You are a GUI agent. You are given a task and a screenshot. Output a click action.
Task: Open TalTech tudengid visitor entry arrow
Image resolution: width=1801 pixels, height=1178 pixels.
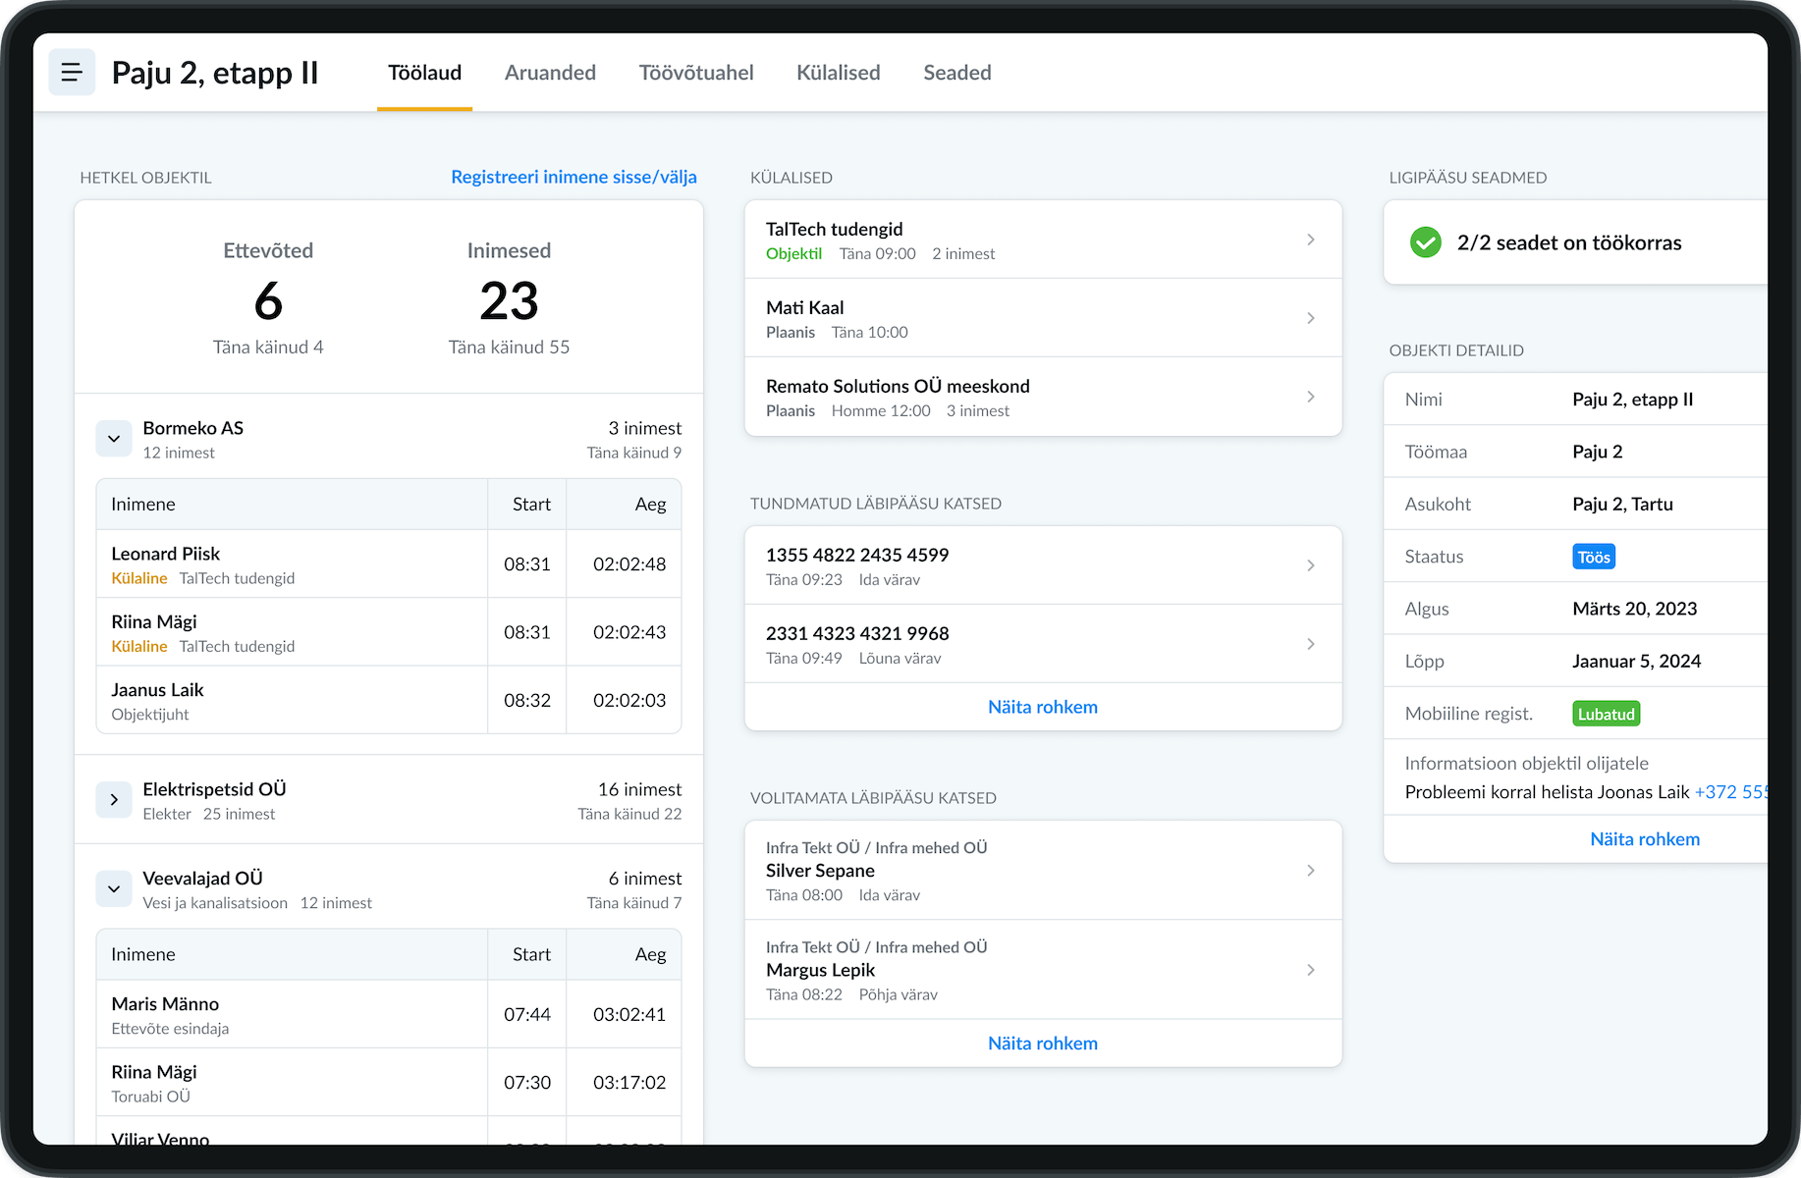[1310, 240]
